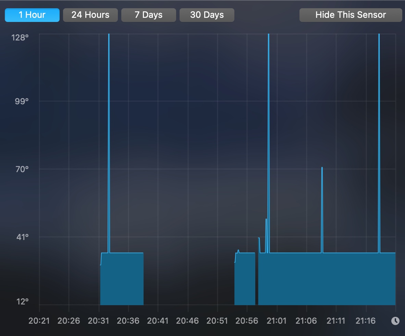
Task: Click the 99° gridline label
Action: (21, 101)
